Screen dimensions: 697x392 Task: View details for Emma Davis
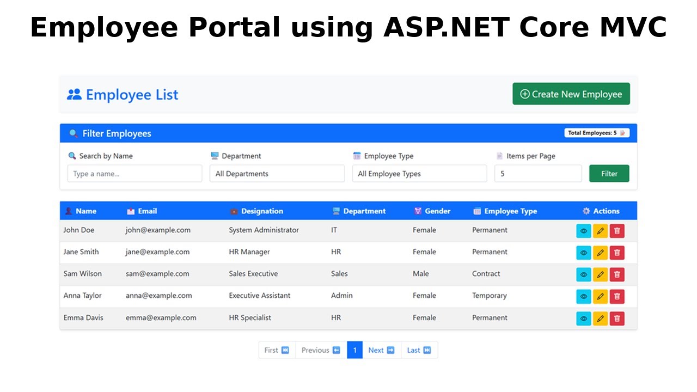pos(584,318)
